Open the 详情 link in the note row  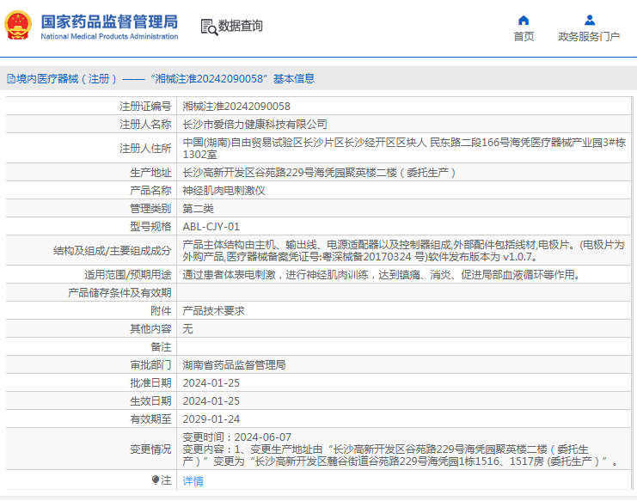pyautogui.click(x=193, y=481)
